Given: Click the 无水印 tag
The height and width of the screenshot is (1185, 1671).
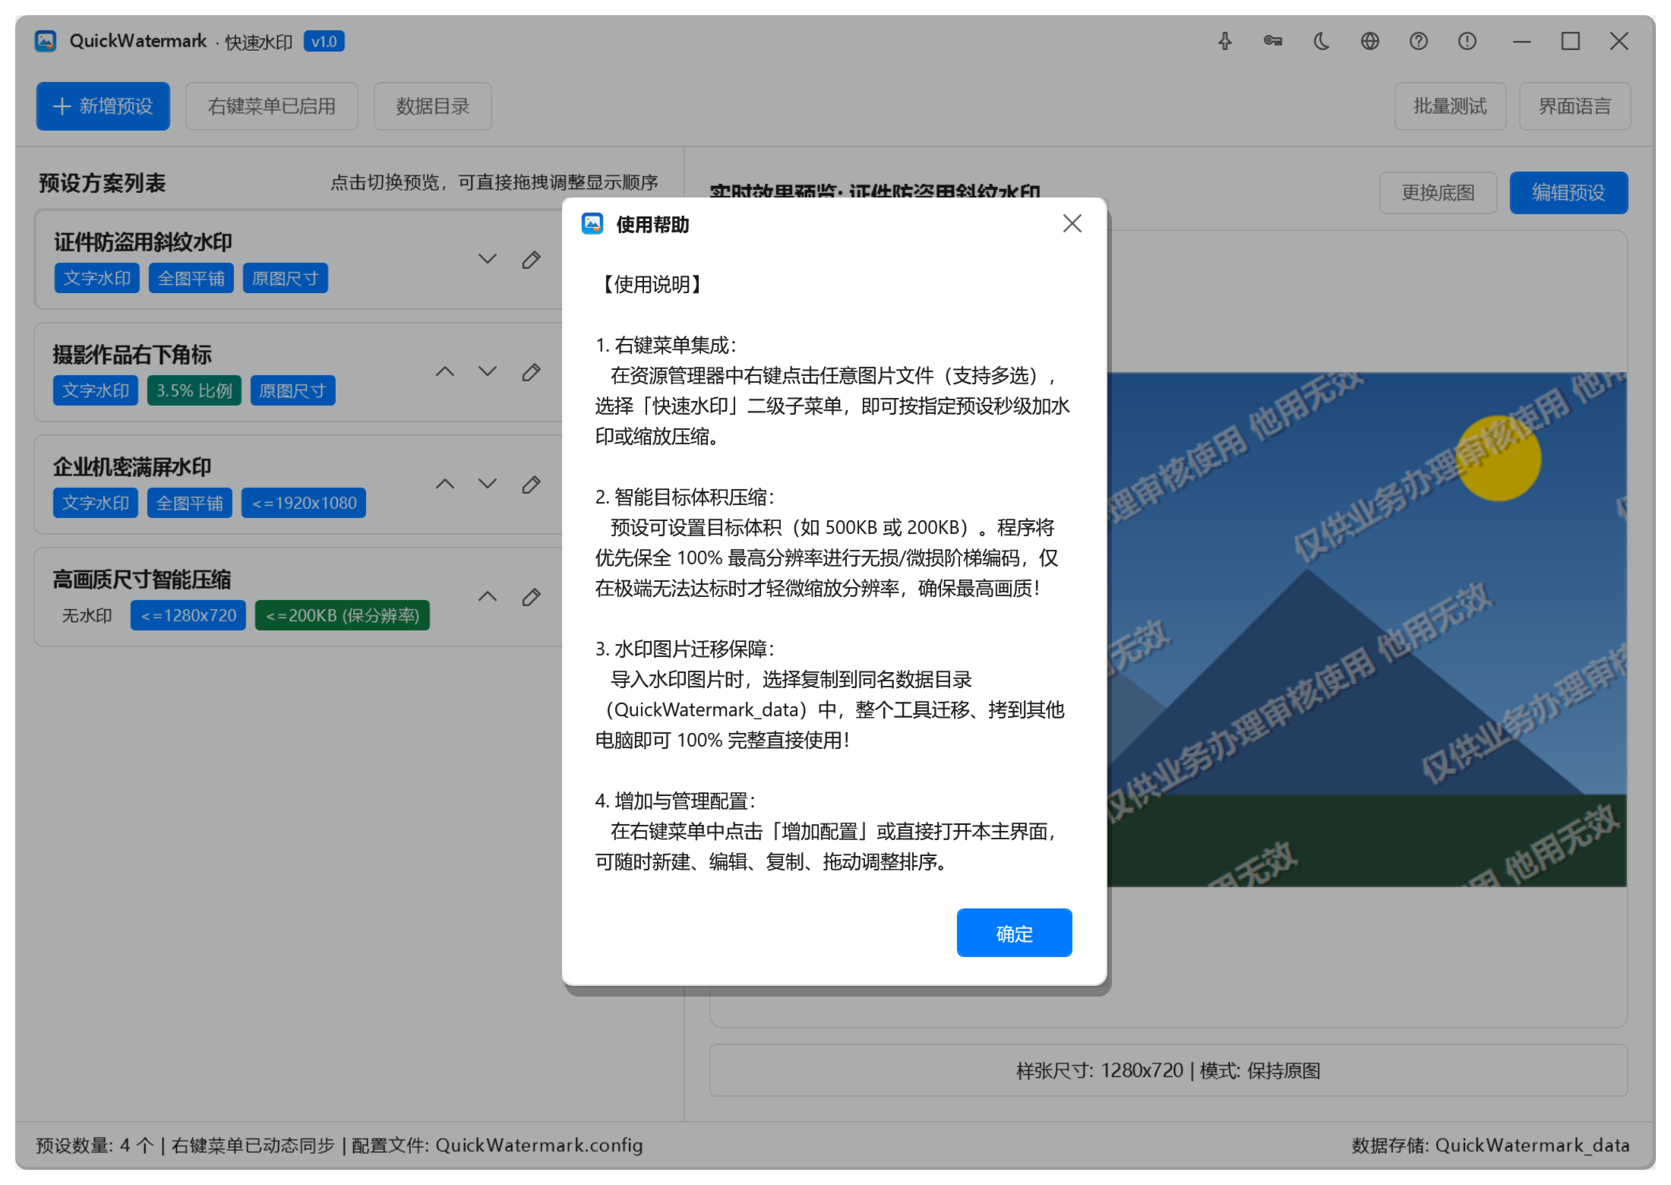Looking at the screenshot, I should (87, 615).
